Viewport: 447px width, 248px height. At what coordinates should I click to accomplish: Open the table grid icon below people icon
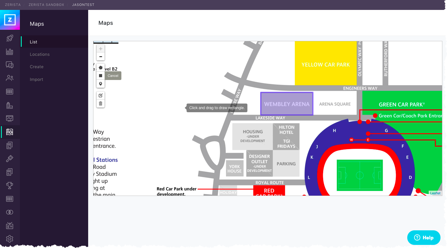[x=10, y=92]
